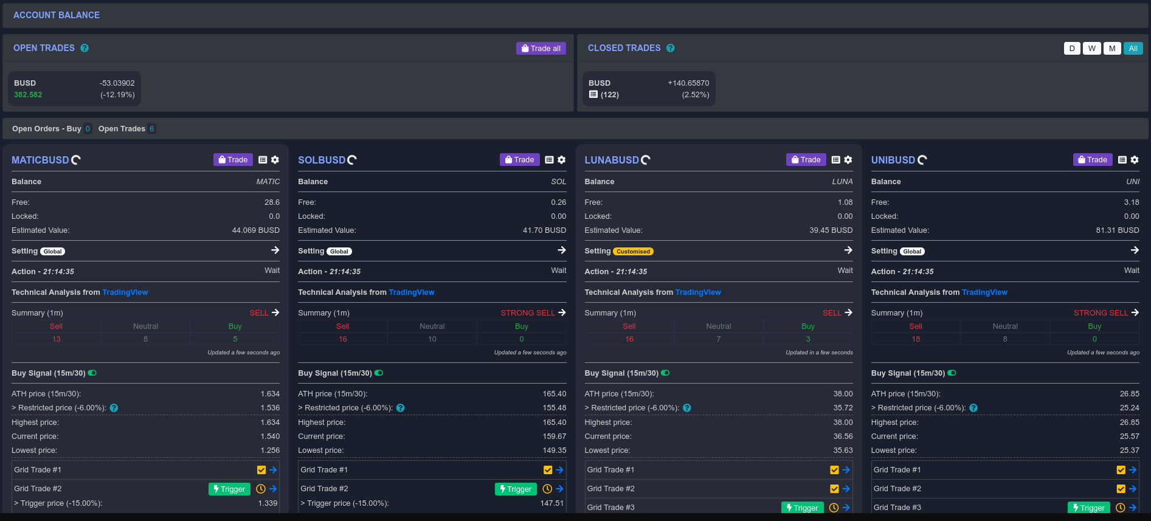This screenshot has height=521, width=1151.
Task: Toggle UNIBUSD Grid Trade #2 checkbox
Action: point(1121,489)
